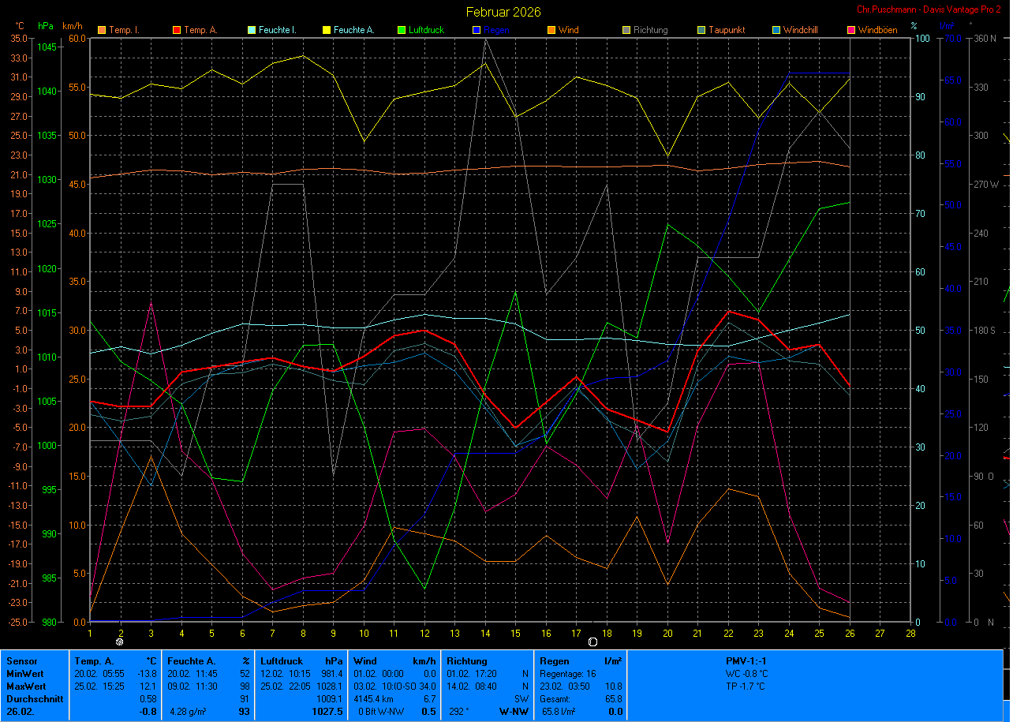The width and height of the screenshot is (1013, 722).
Task: Click the cyan Feuchte I. legend square
Action: pyautogui.click(x=252, y=30)
